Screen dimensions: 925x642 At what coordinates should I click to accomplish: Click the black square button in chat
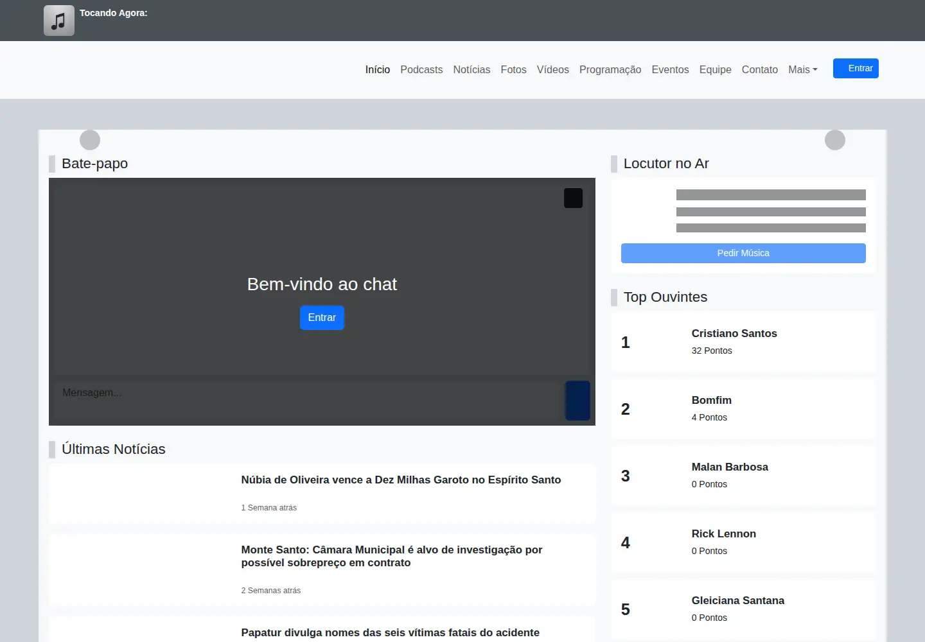click(573, 198)
